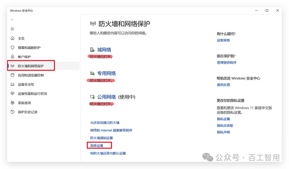Close the Windows 安全中心 window
Screen dimensions: 289x169
pos(277,10)
